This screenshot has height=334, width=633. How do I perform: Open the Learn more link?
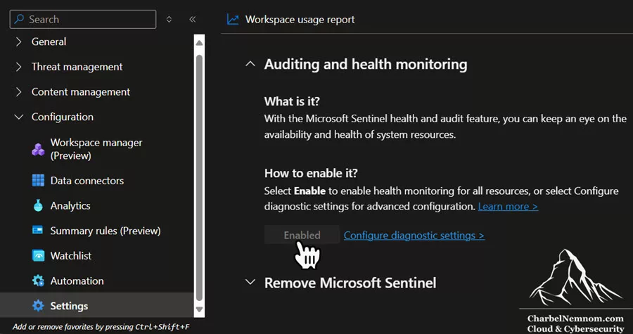(x=508, y=206)
